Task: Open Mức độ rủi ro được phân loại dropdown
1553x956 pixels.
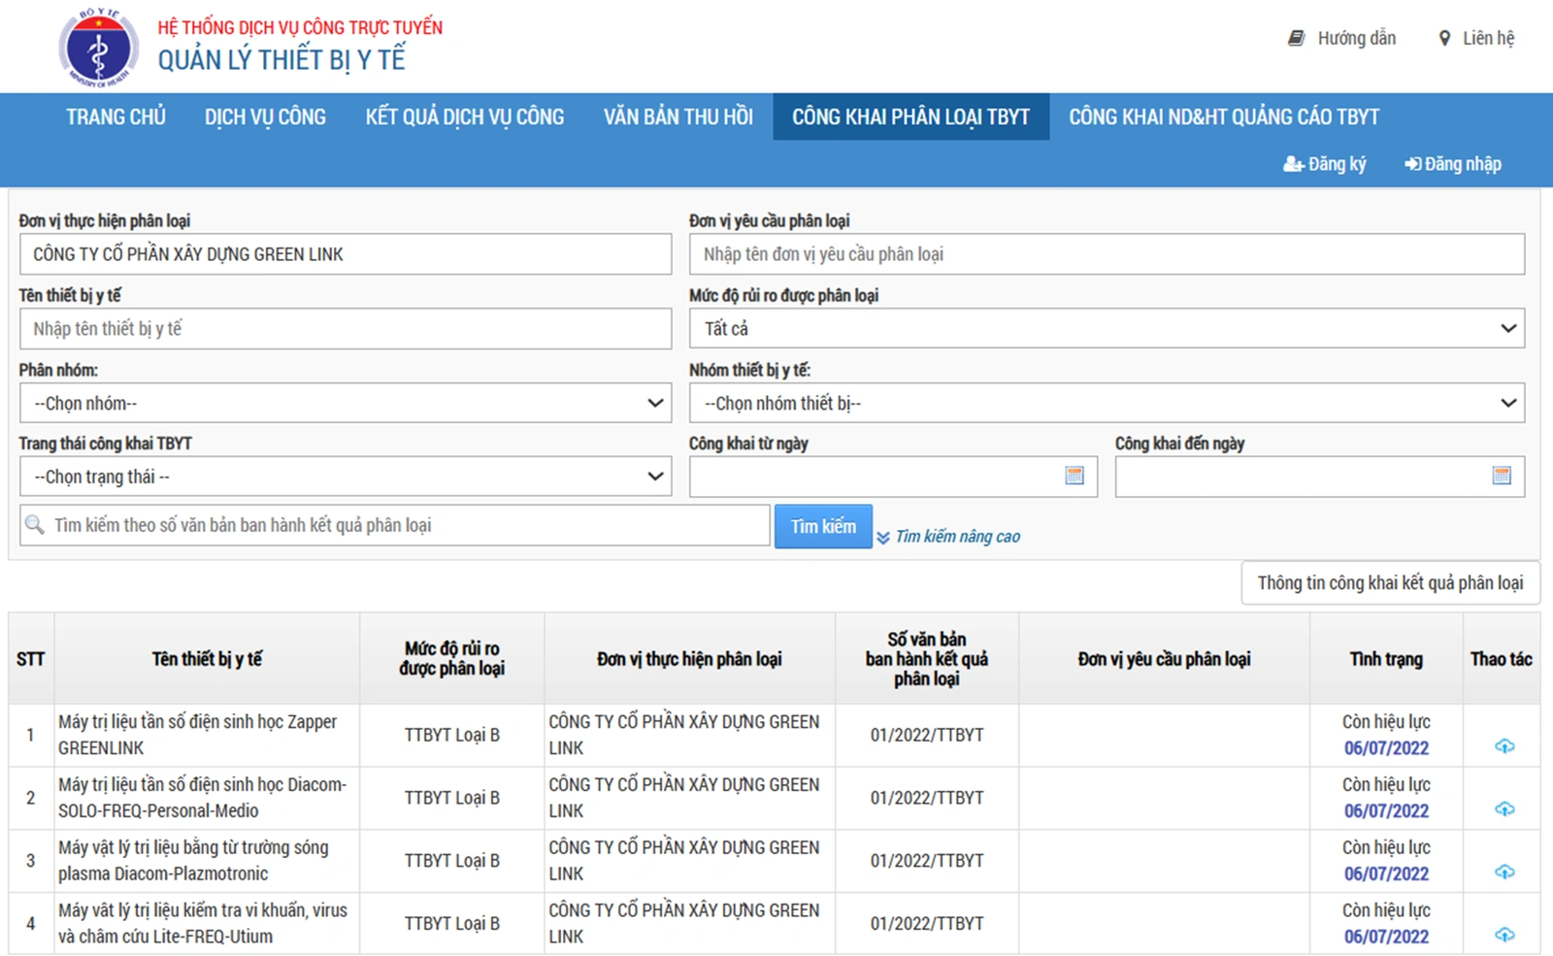Action: point(1106,329)
